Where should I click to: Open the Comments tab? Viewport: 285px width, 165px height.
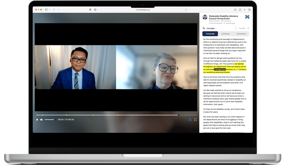[241, 34]
